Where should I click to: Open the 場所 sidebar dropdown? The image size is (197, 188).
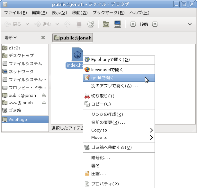(x=11, y=38)
